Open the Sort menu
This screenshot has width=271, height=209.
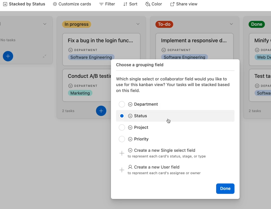(x=130, y=4)
